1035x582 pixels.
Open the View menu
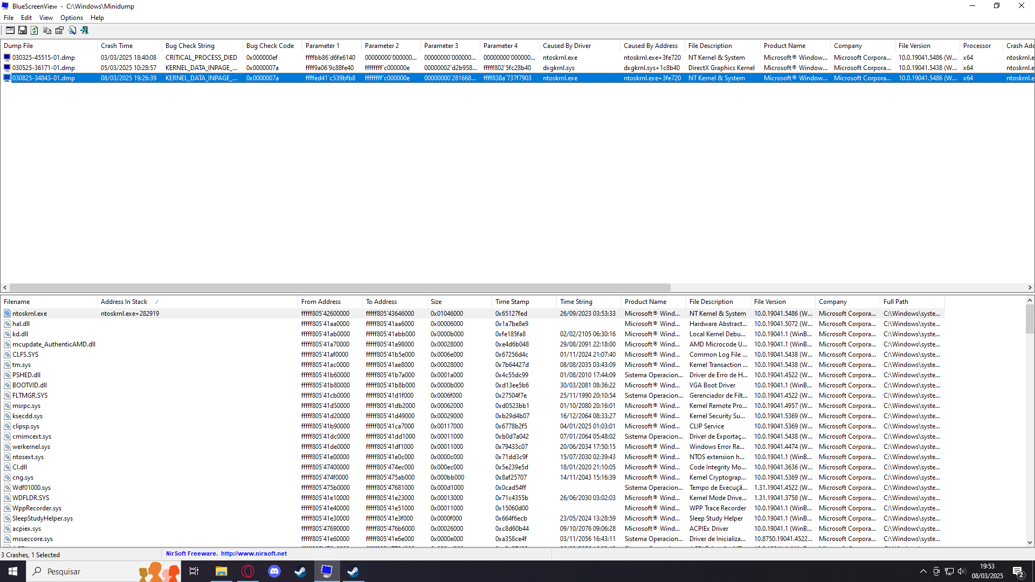pos(46,18)
